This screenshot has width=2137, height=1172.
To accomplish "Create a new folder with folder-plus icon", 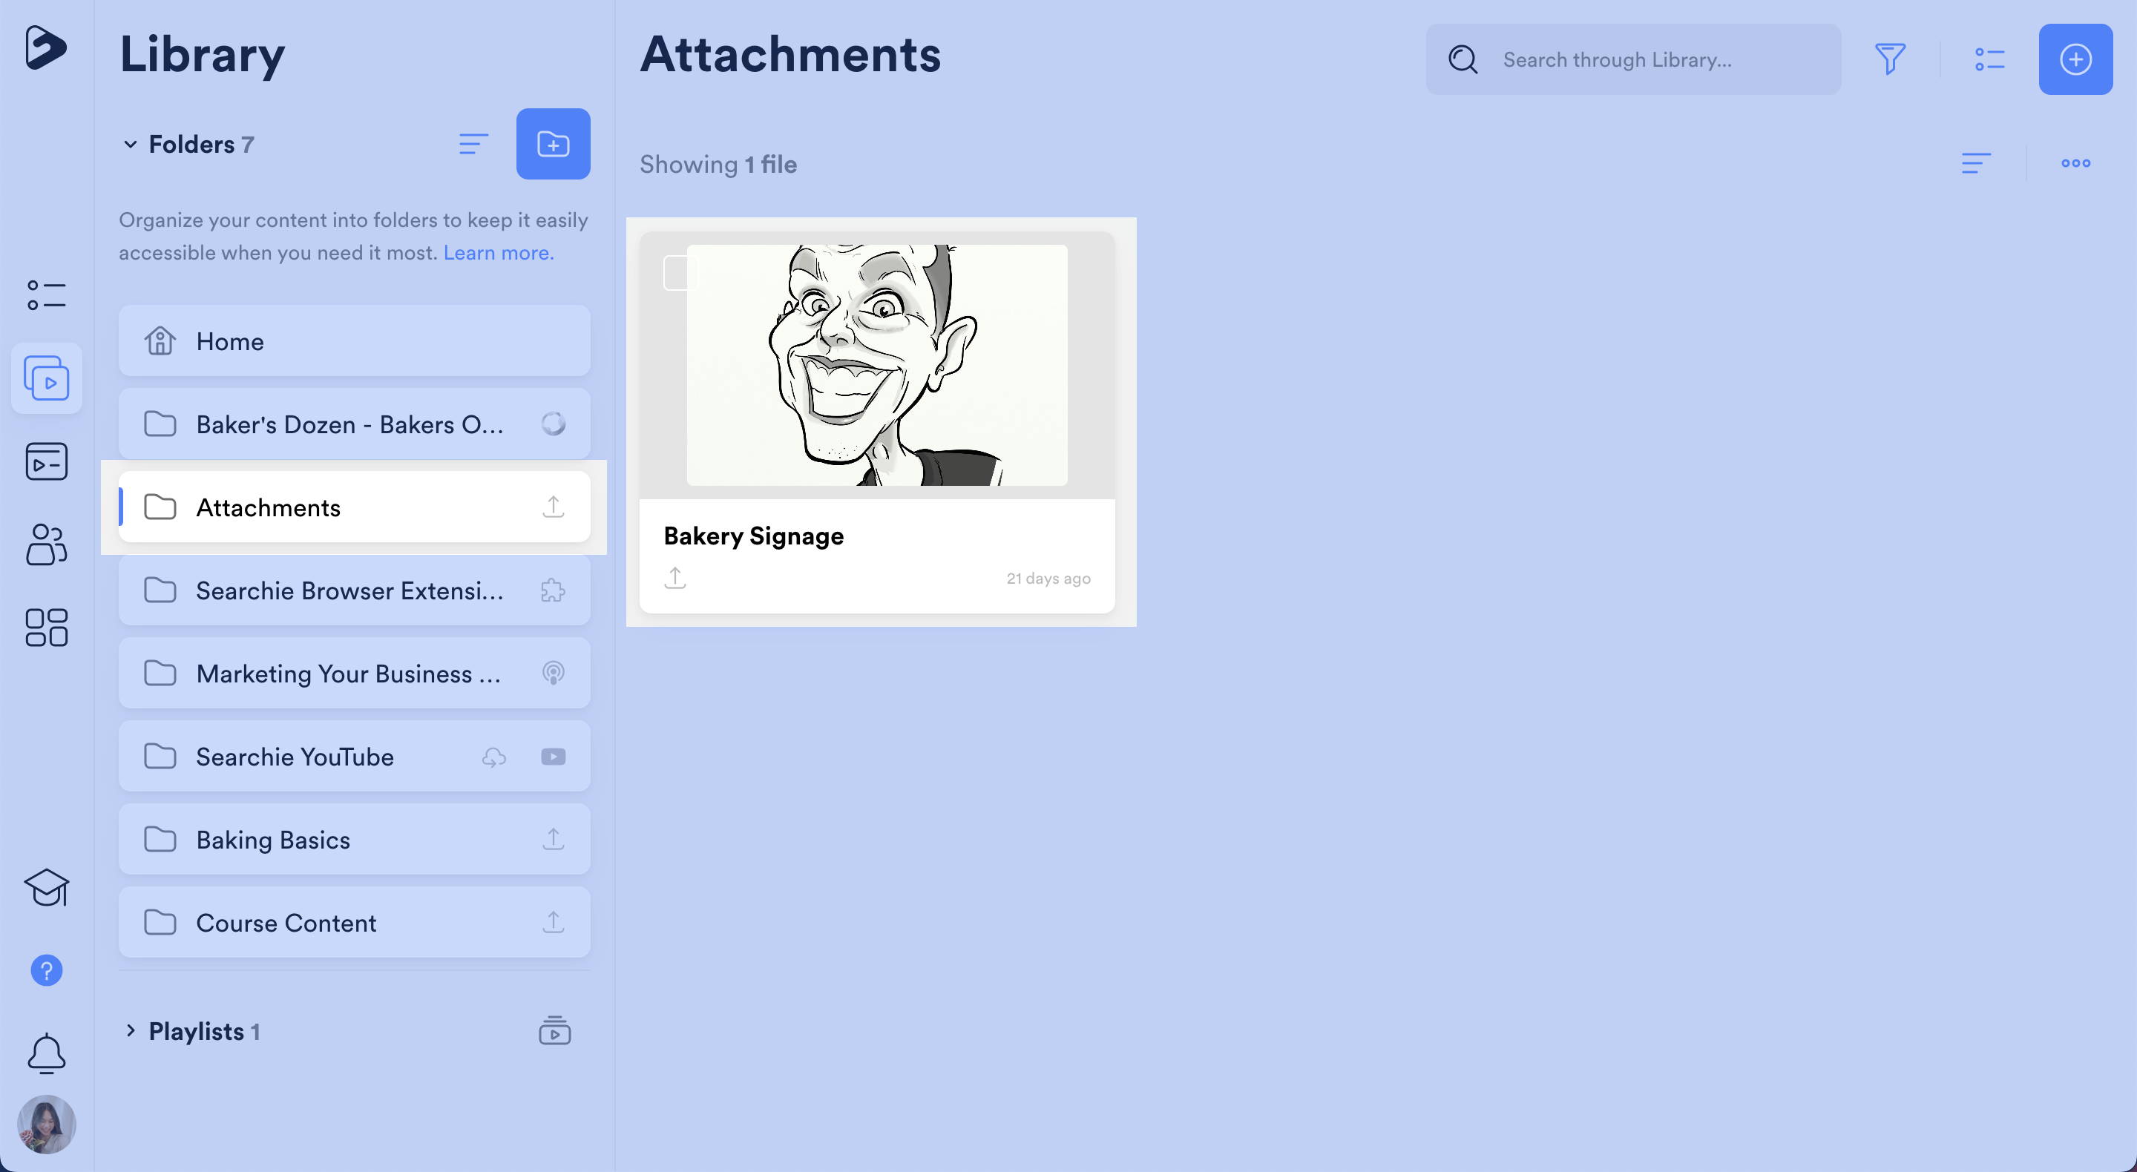I will (553, 143).
